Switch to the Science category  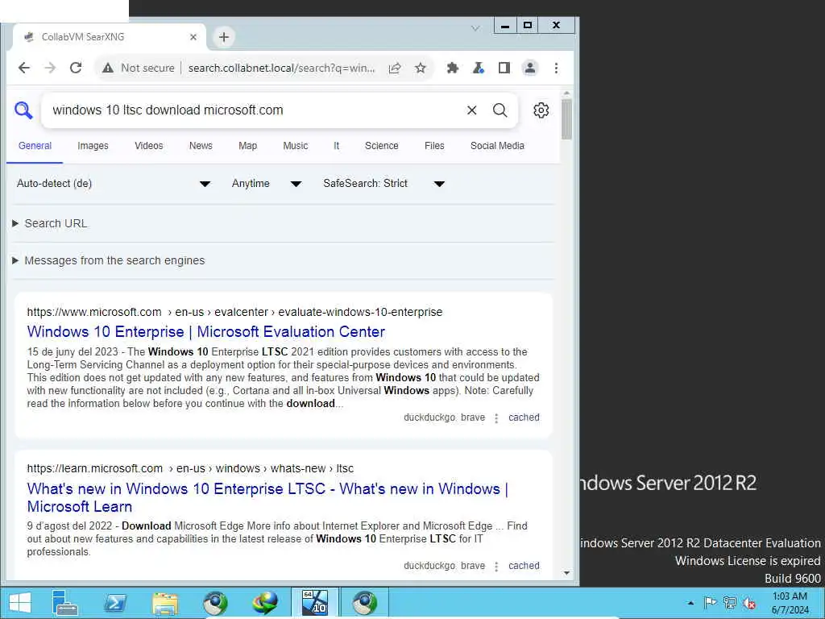click(381, 146)
